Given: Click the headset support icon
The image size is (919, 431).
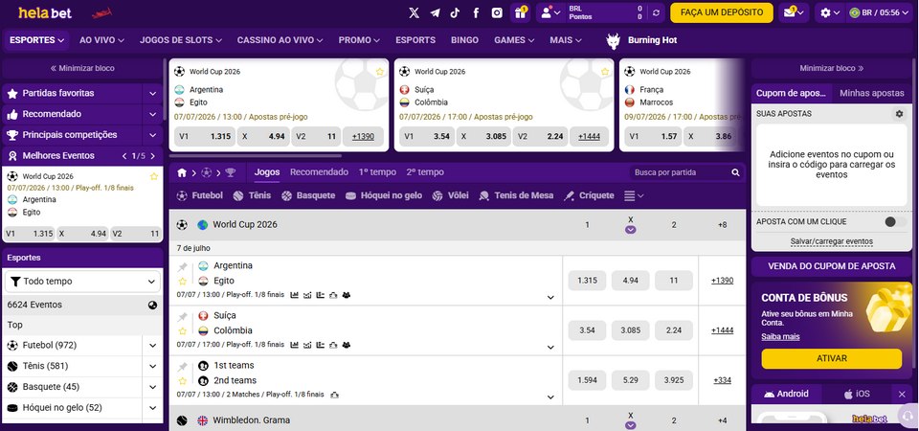Looking at the screenshot, I should (x=908, y=414).
